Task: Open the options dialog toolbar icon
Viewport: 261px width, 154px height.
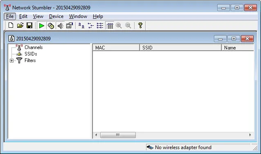Action: pos(70,26)
